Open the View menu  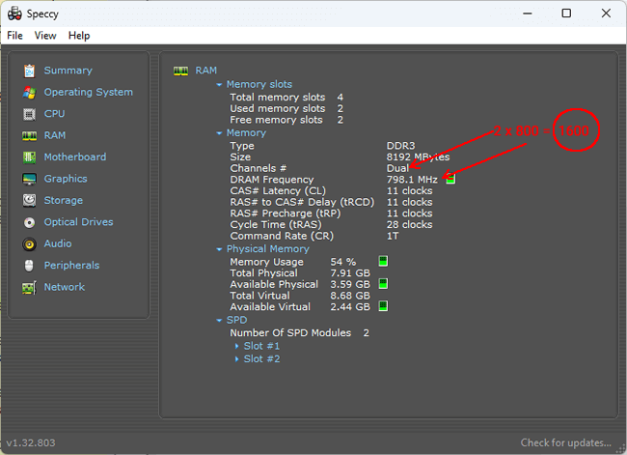pos(45,36)
